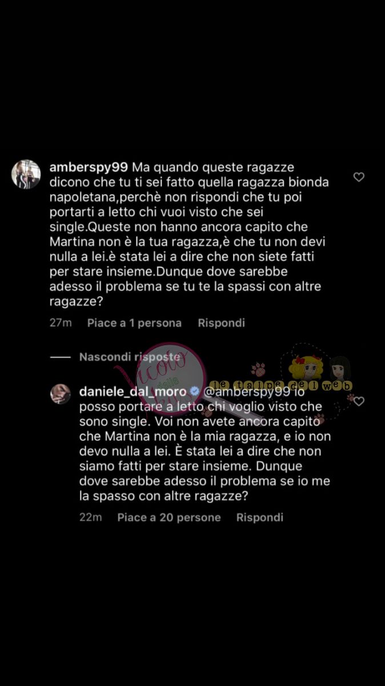Open amberspy99's profile picture
The width and height of the screenshot is (385, 686).
point(26,174)
